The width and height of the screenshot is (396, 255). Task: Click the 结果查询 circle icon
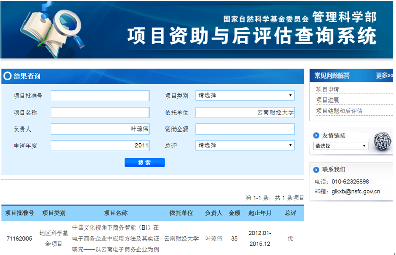pos(7,76)
